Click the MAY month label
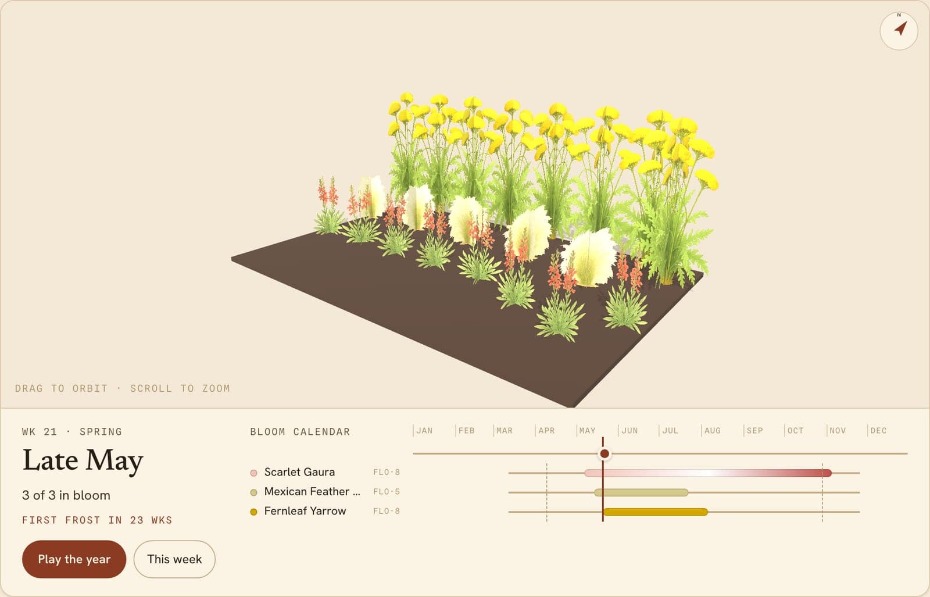 [587, 431]
